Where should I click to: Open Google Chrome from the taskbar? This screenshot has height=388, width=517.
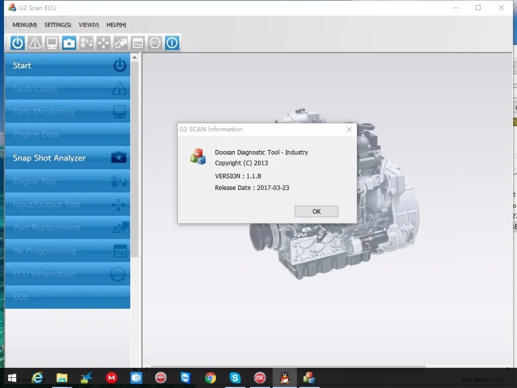click(x=210, y=378)
